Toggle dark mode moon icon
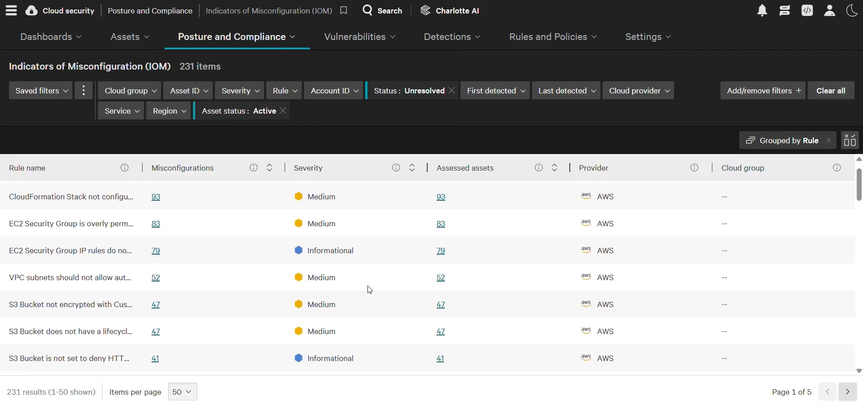Viewport: 863px width, 405px height. click(852, 10)
